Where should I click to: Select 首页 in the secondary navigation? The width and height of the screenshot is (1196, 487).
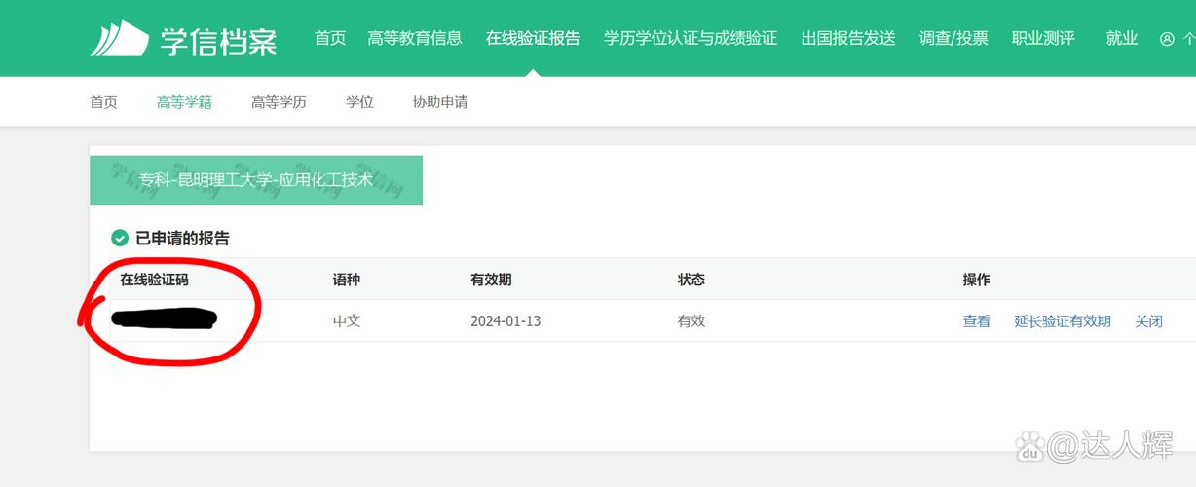pos(103,102)
